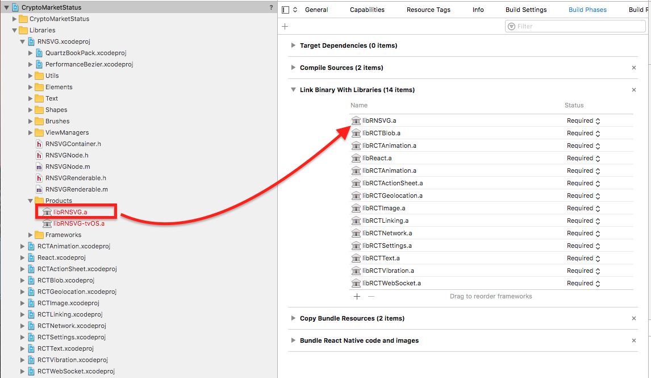Open the General tab
Viewport: 651px width, 378px height.
(x=316, y=10)
